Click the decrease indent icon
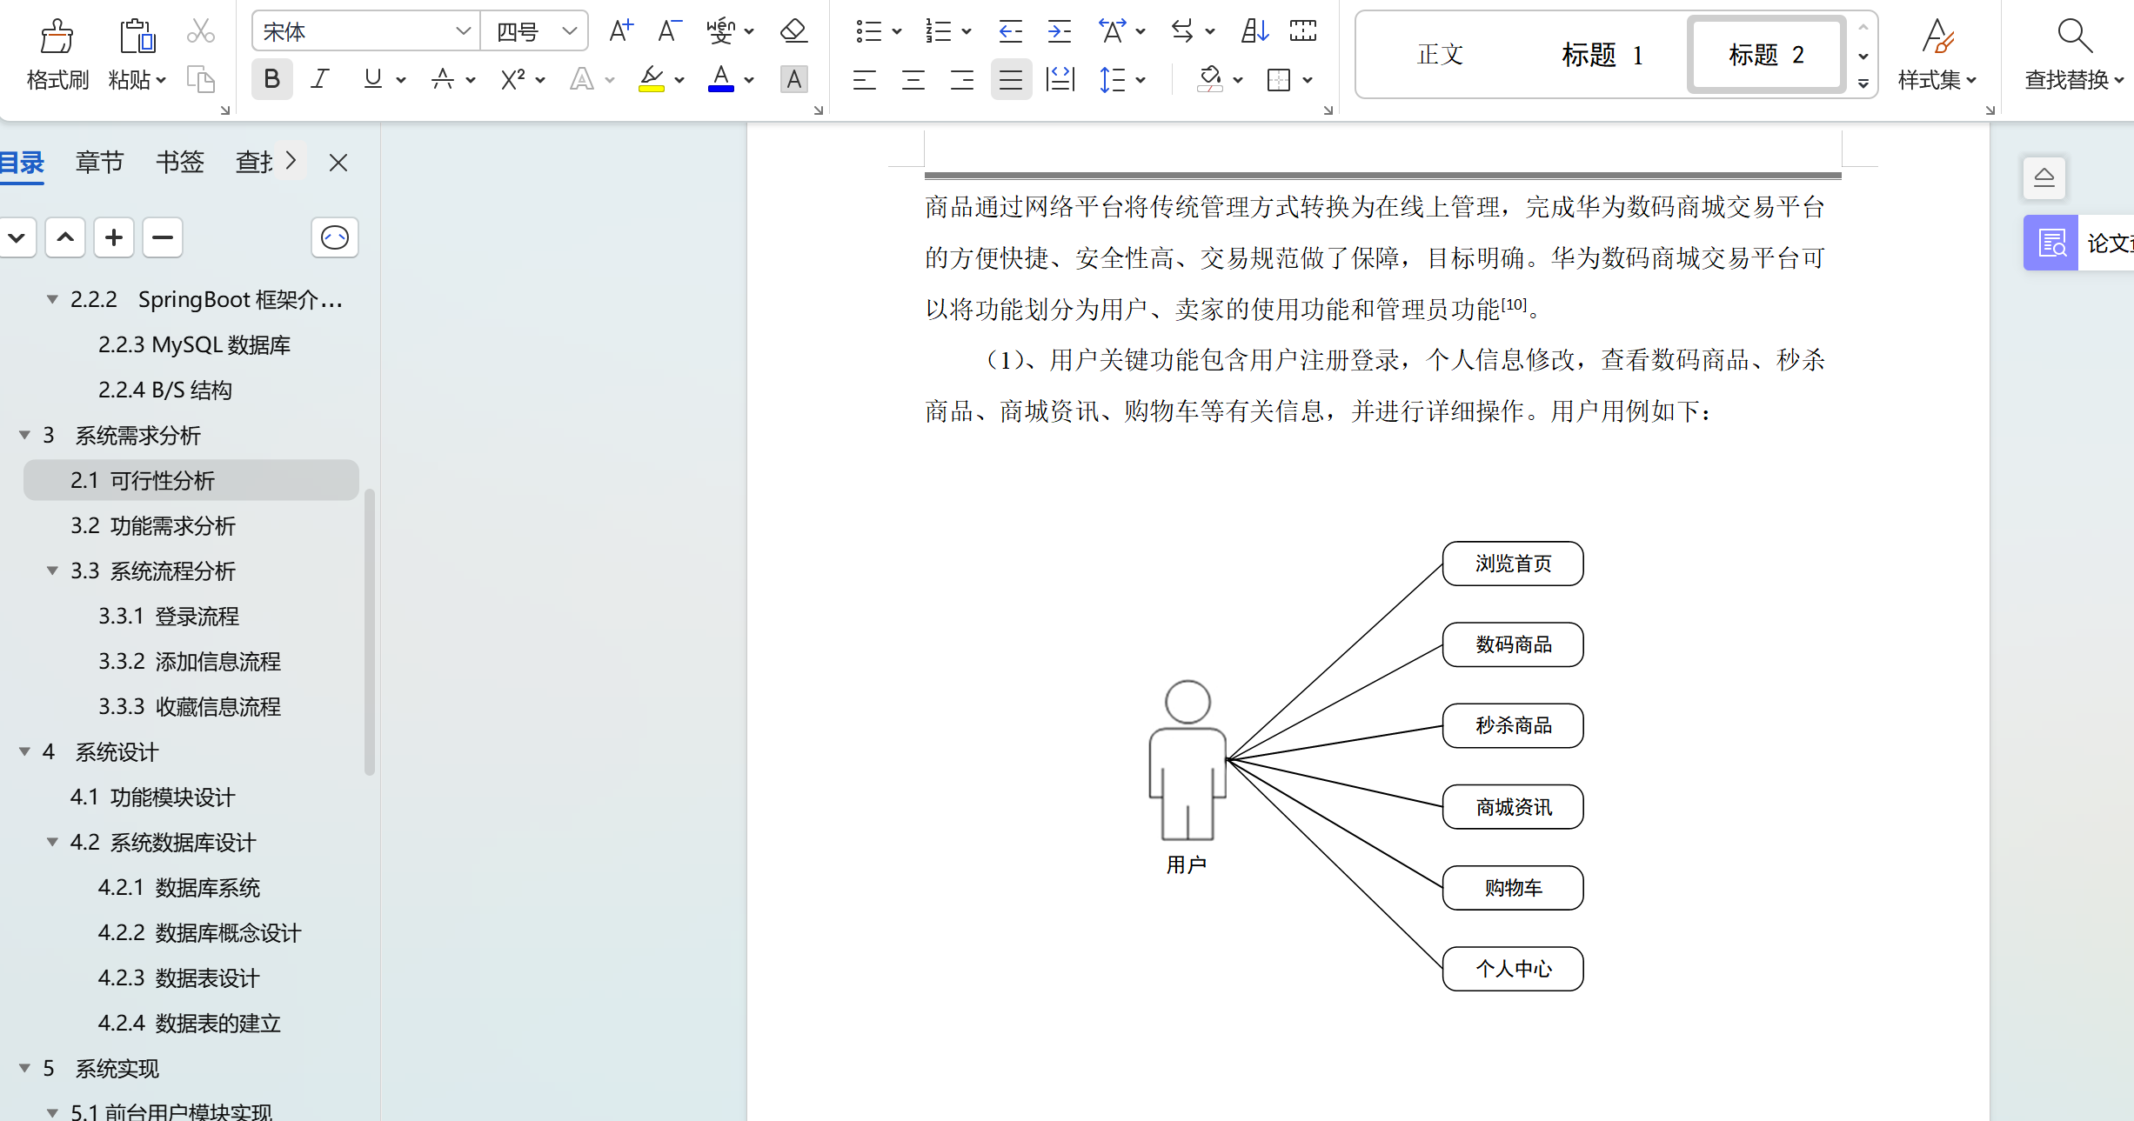 coord(1010,31)
